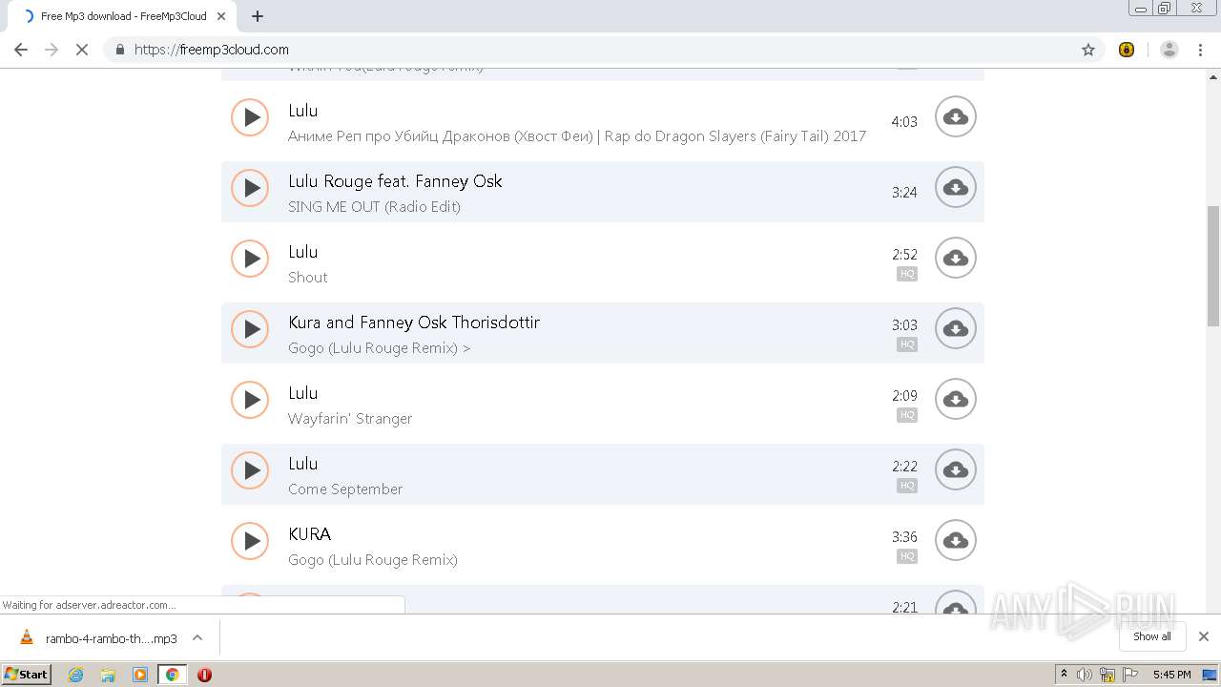The height and width of the screenshot is (687, 1221).
Task: Close the FreeMp3Cloud tab
Action: 221,16
